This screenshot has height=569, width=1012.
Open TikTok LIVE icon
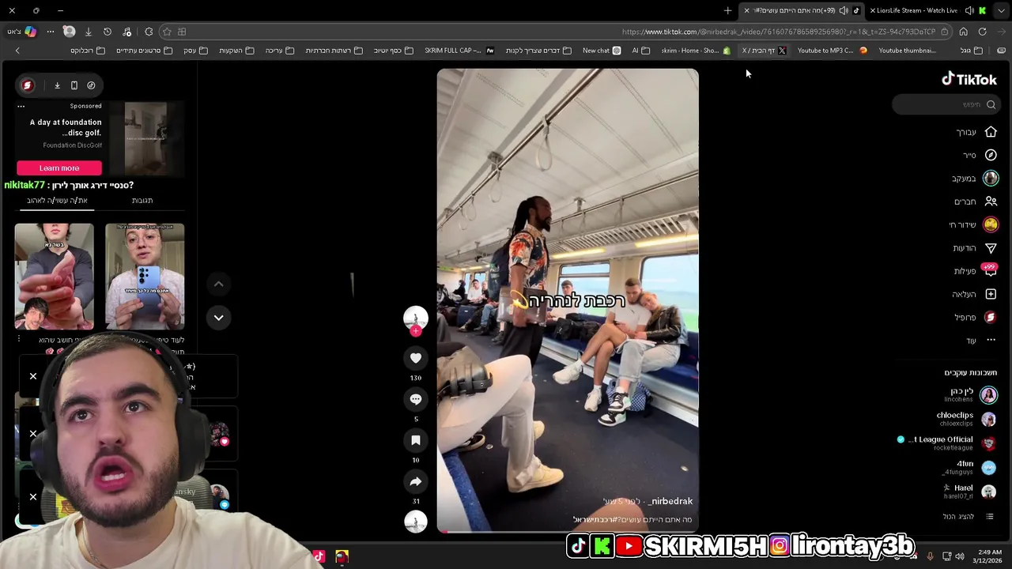[x=991, y=224]
